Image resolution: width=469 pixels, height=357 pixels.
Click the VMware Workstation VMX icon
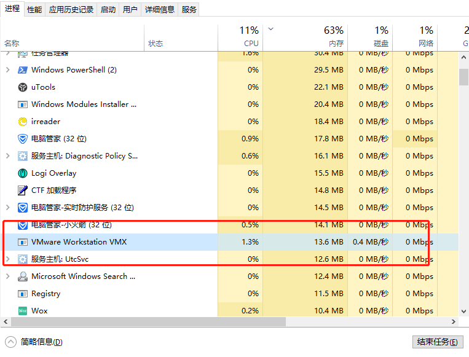click(22, 242)
